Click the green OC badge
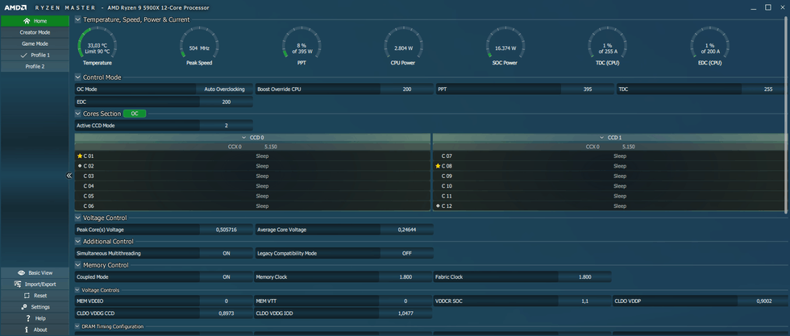Screen dimensions: 790x336 point(135,114)
